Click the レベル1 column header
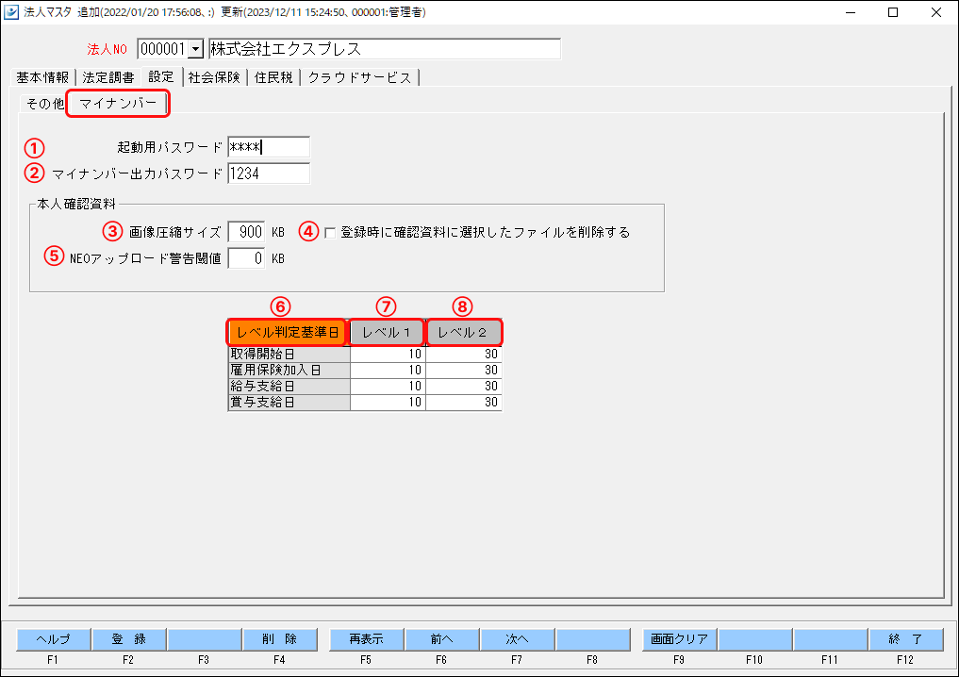The height and width of the screenshot is (677, 959). [x=386, y=332]
